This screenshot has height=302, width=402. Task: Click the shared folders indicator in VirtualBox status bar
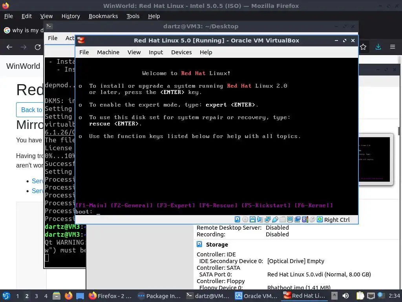(x=283, y=219)
